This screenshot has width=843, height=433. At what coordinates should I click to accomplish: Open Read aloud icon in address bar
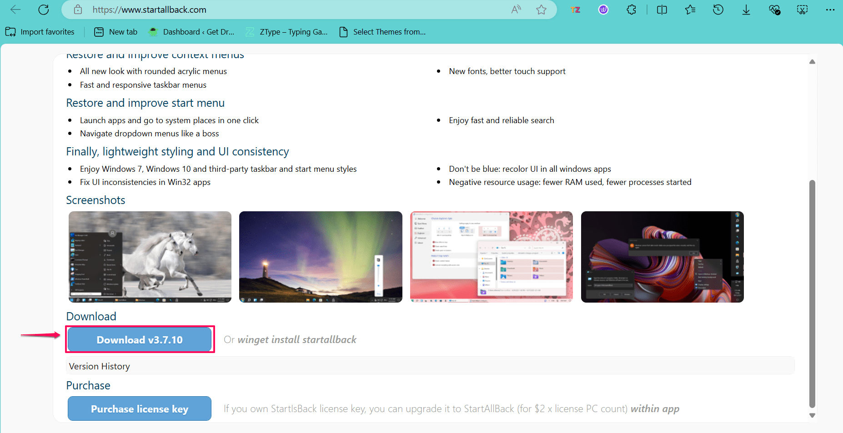[x=516, y=10]
